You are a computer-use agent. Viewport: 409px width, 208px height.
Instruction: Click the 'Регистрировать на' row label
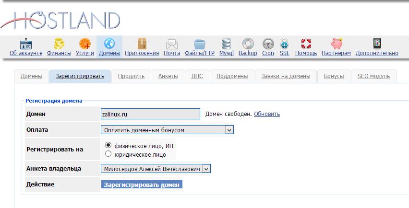[55, 150]
